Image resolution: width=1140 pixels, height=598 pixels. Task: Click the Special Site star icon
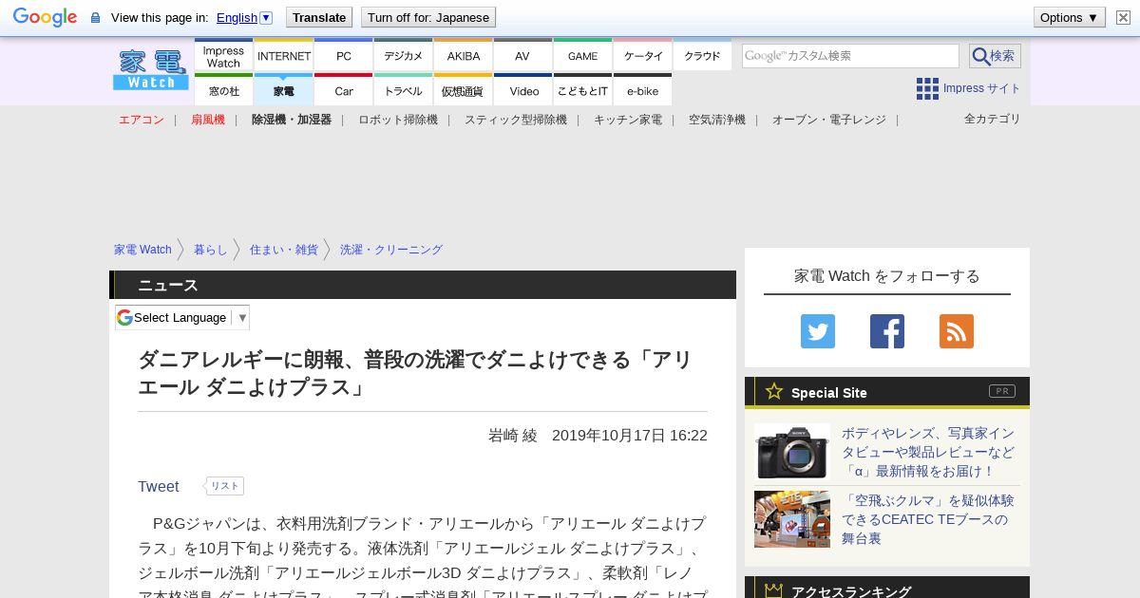click(x=774, y=391)
